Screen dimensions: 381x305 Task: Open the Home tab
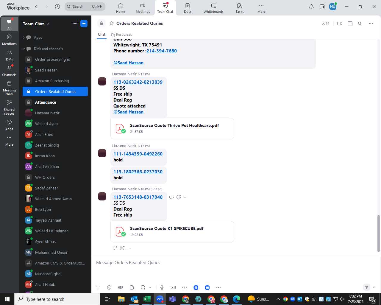click(x=121, y=8)
